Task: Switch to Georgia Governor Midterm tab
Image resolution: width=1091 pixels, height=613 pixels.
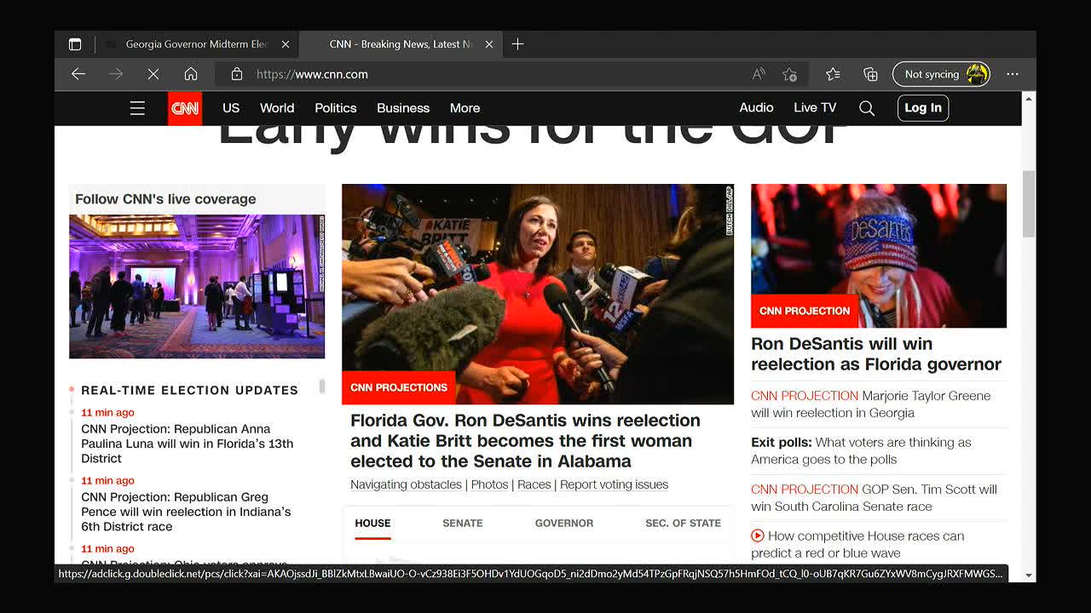Action: tap(196, 44)
